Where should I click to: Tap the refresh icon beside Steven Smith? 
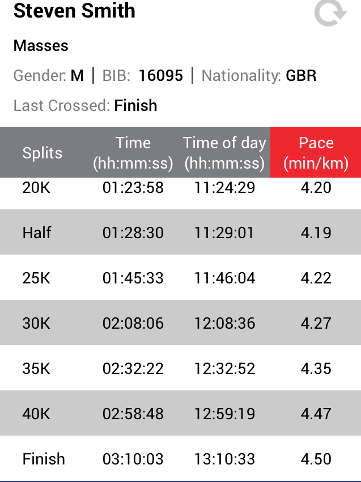coord(330,12)
